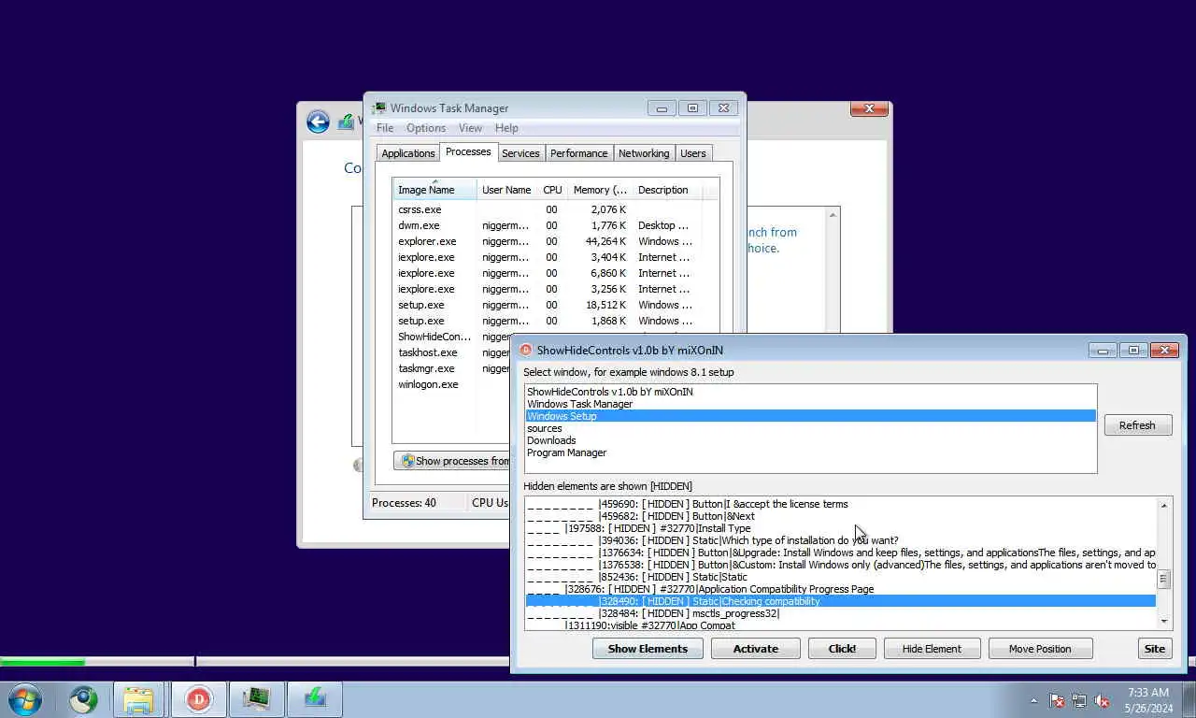Show hidden system tray icons arrow
The width and height of the screenshot is (1196, 718).
[x=1033, y=700]
